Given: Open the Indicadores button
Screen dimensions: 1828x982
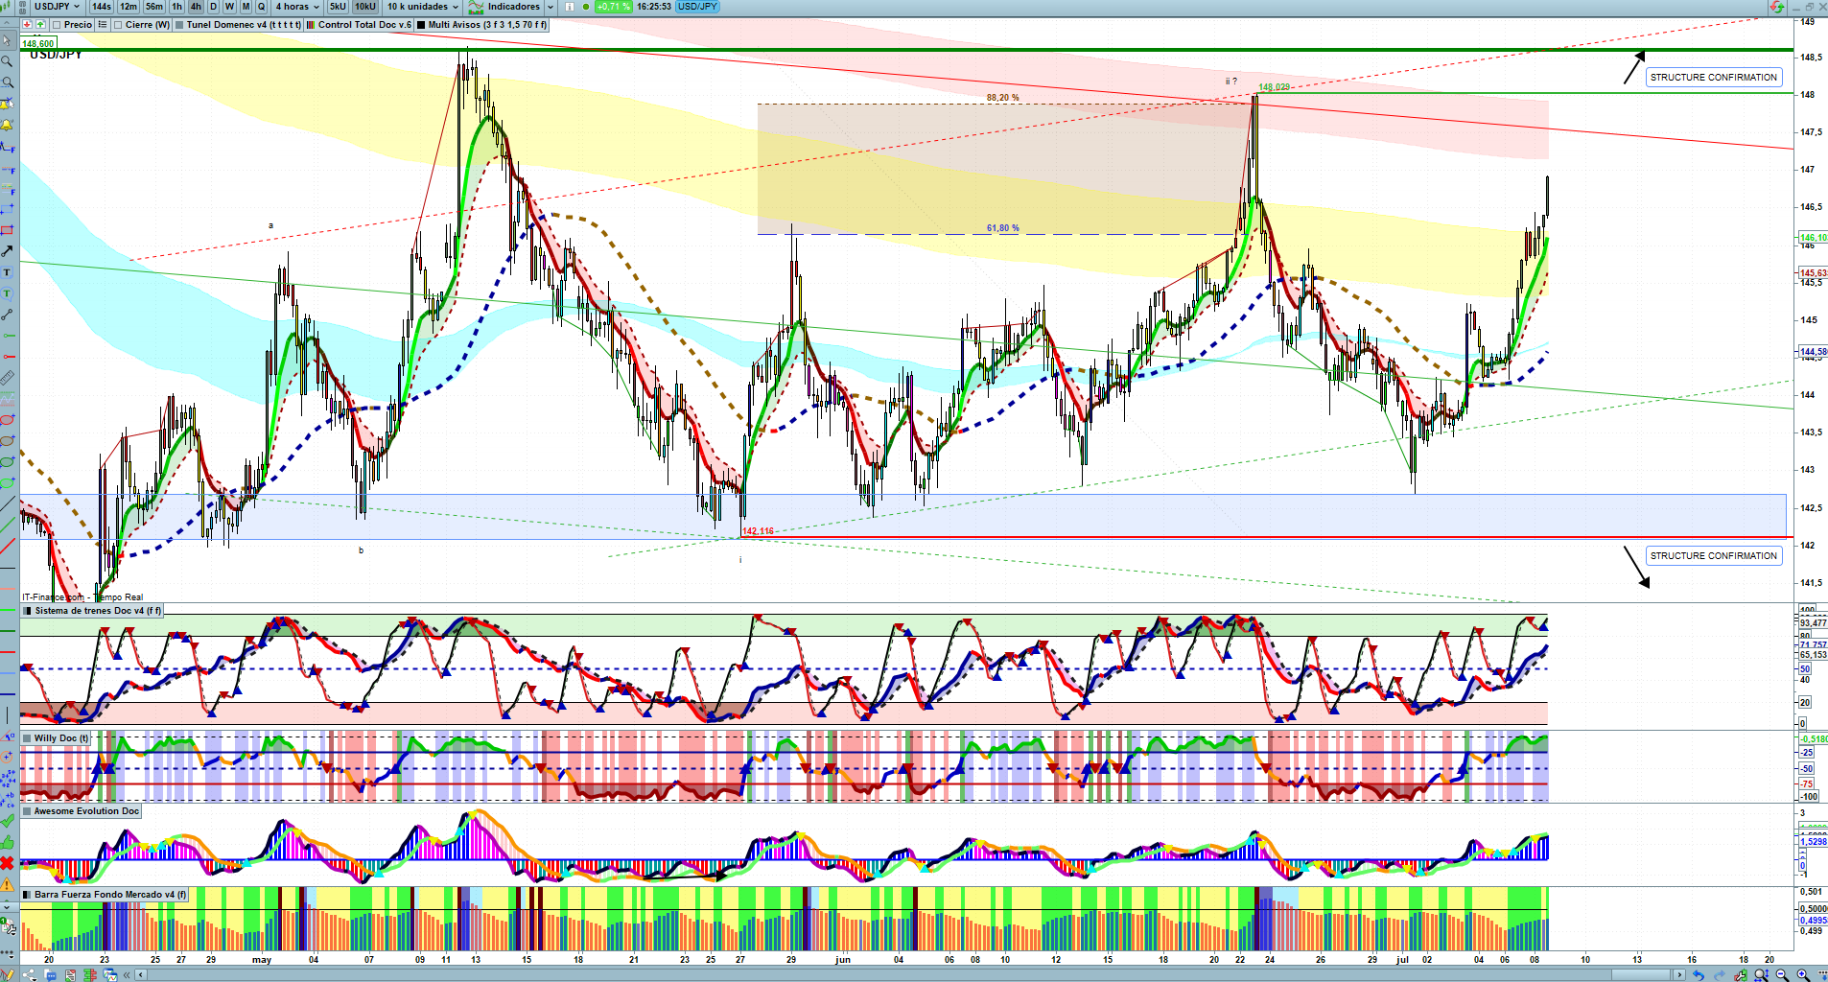Looking at the screenshot, I should pos(505,7).
